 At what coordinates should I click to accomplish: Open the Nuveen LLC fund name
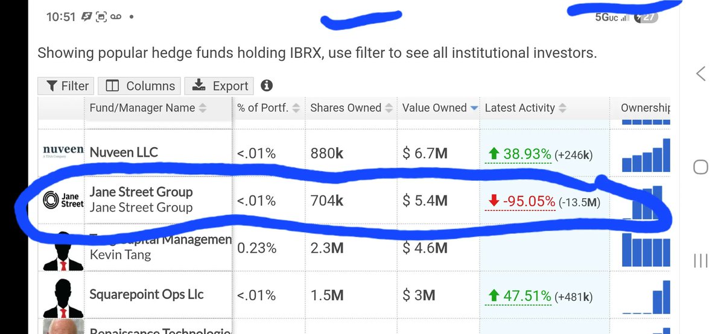(x=124, y=153)
